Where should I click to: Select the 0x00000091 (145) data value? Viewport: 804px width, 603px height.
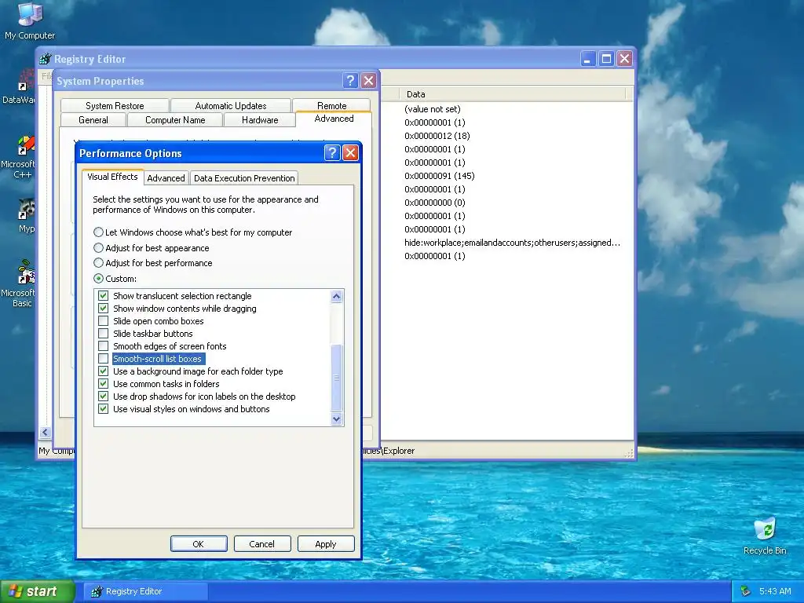[x=440, y=175]
